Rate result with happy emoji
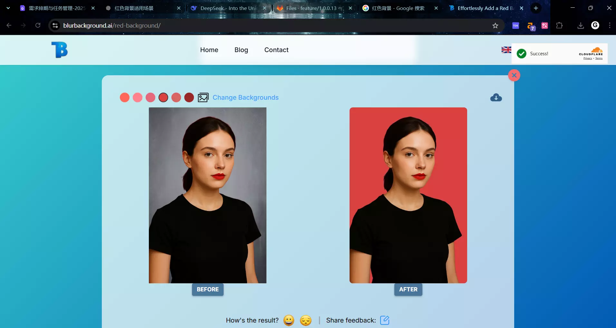 click(289, 320)
